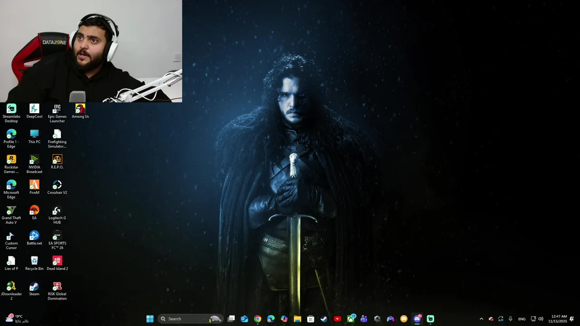Select the Battle.net desktop icon
Viewport: 580px width, 326px height.
pyautogui.click(x=34, y=238)
